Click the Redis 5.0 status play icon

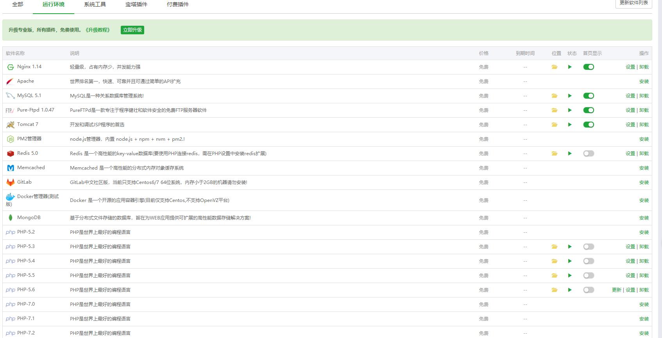click(570, 154)
